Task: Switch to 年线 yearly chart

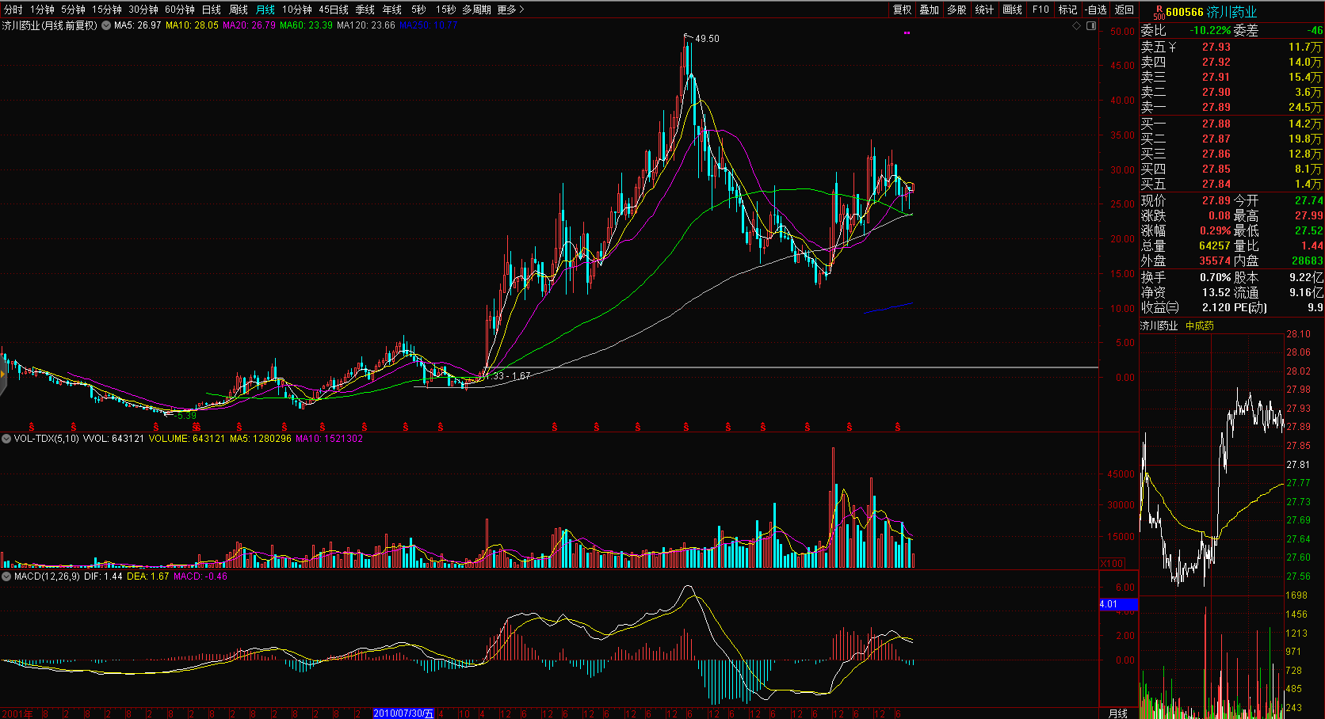Action: pos(392,10)
